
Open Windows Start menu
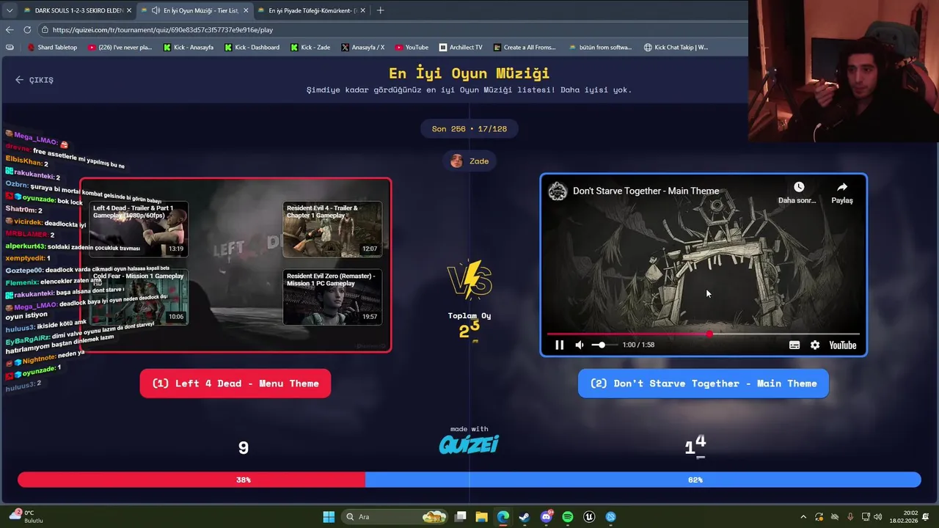pos(329,517)
